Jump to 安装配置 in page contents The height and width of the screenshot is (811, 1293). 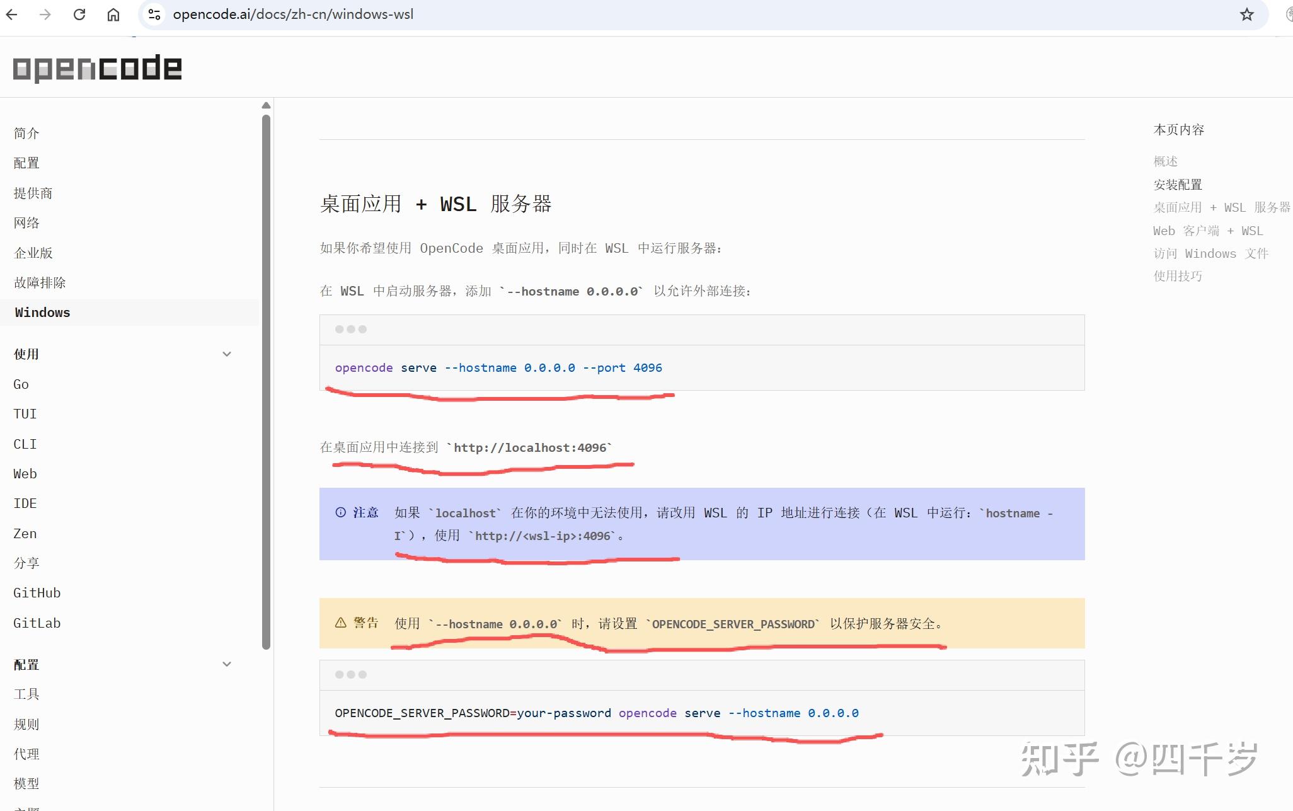(x=1178, y=185)
